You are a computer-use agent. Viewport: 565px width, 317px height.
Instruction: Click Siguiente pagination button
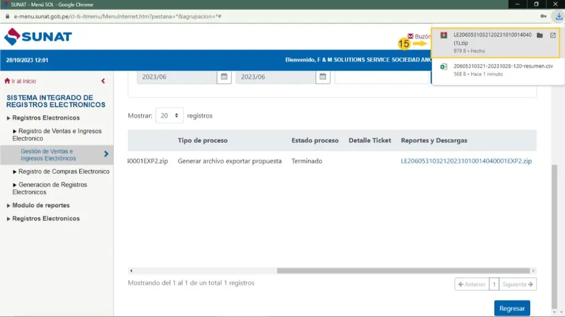point(518,284)
